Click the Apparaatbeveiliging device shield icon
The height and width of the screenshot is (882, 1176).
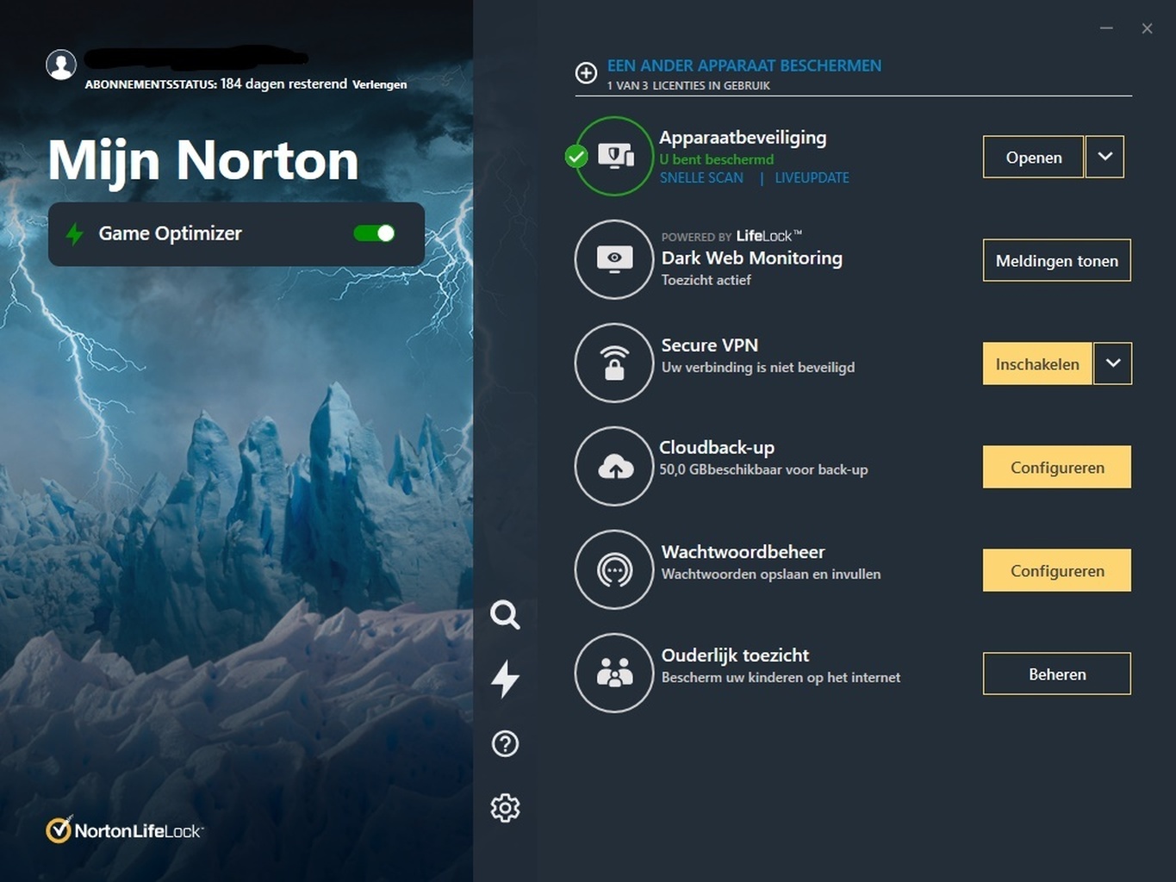pyautogui.click(x=614, y=156)
